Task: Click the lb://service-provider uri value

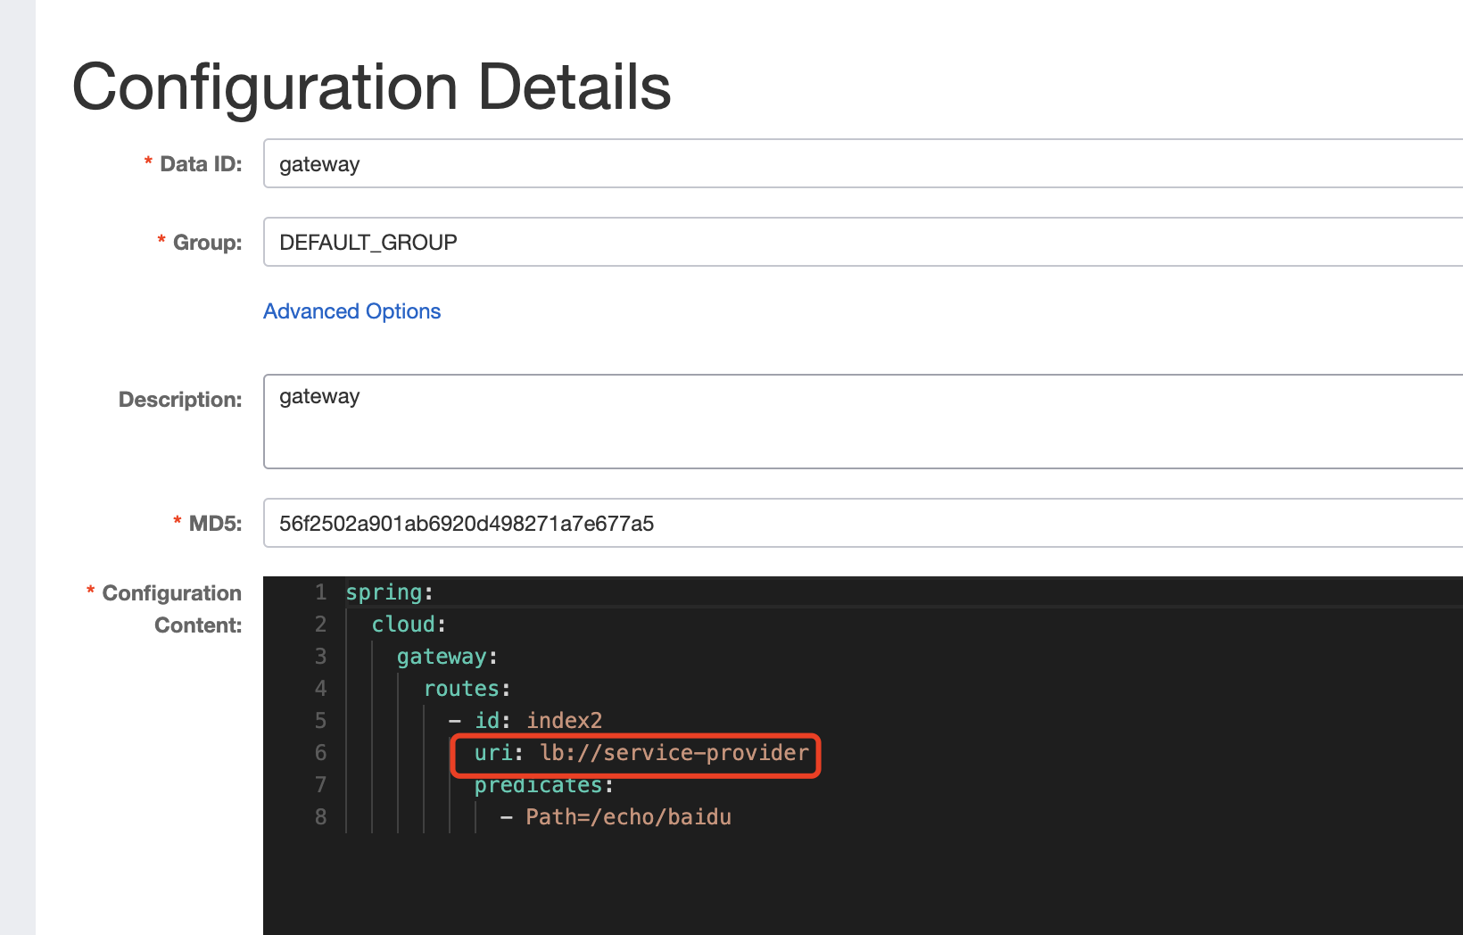Action: click(674, 753)
